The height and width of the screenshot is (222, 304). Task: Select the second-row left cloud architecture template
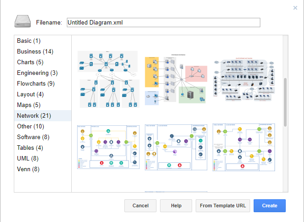click(x=108, y=147)
